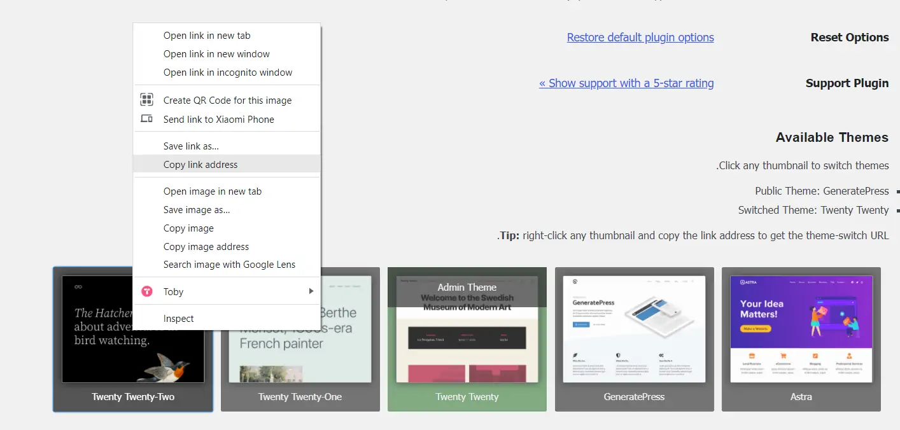Search image with Google Lens
This screenshot has height=430, width=900.
pos(229,265)
